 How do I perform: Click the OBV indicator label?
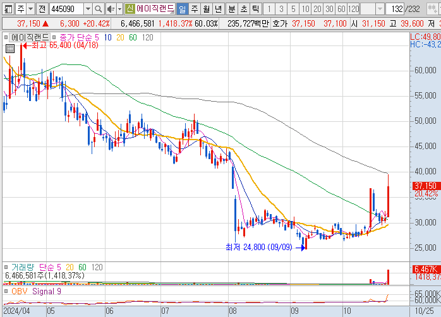point(20,292)
